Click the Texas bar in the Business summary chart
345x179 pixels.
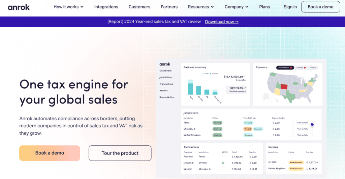190,87
